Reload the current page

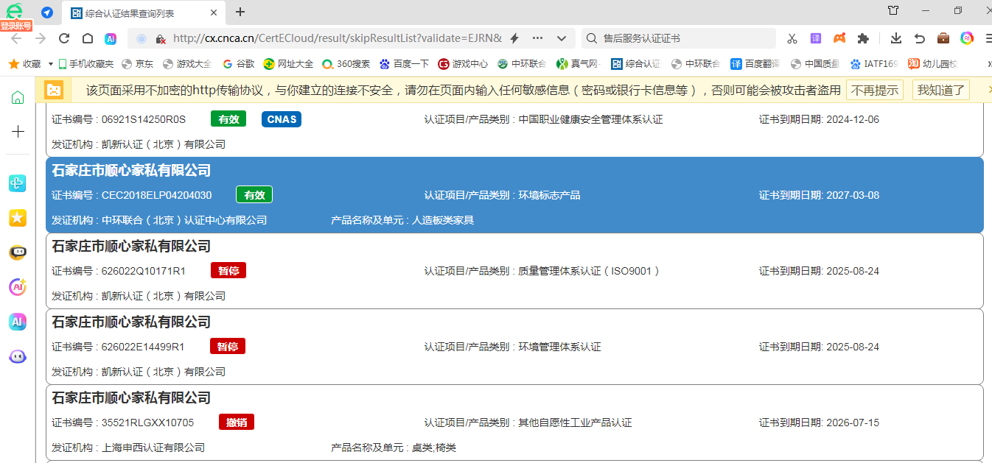tap(64, 38)
